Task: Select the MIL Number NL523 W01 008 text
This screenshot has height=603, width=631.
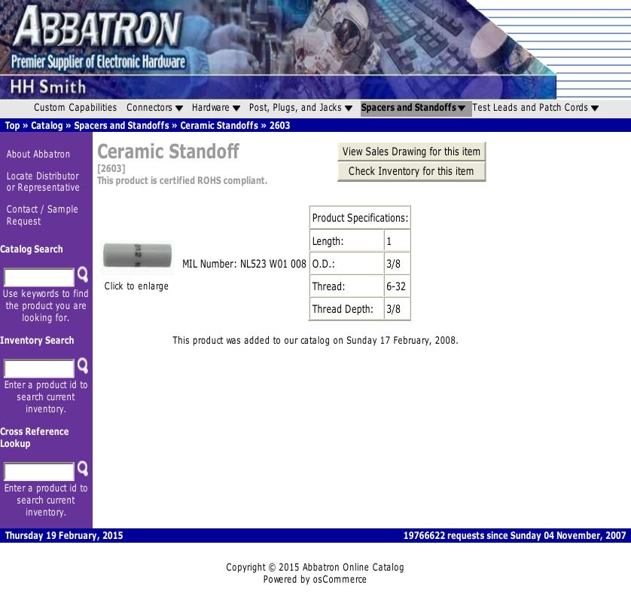Action: point(244,265)
